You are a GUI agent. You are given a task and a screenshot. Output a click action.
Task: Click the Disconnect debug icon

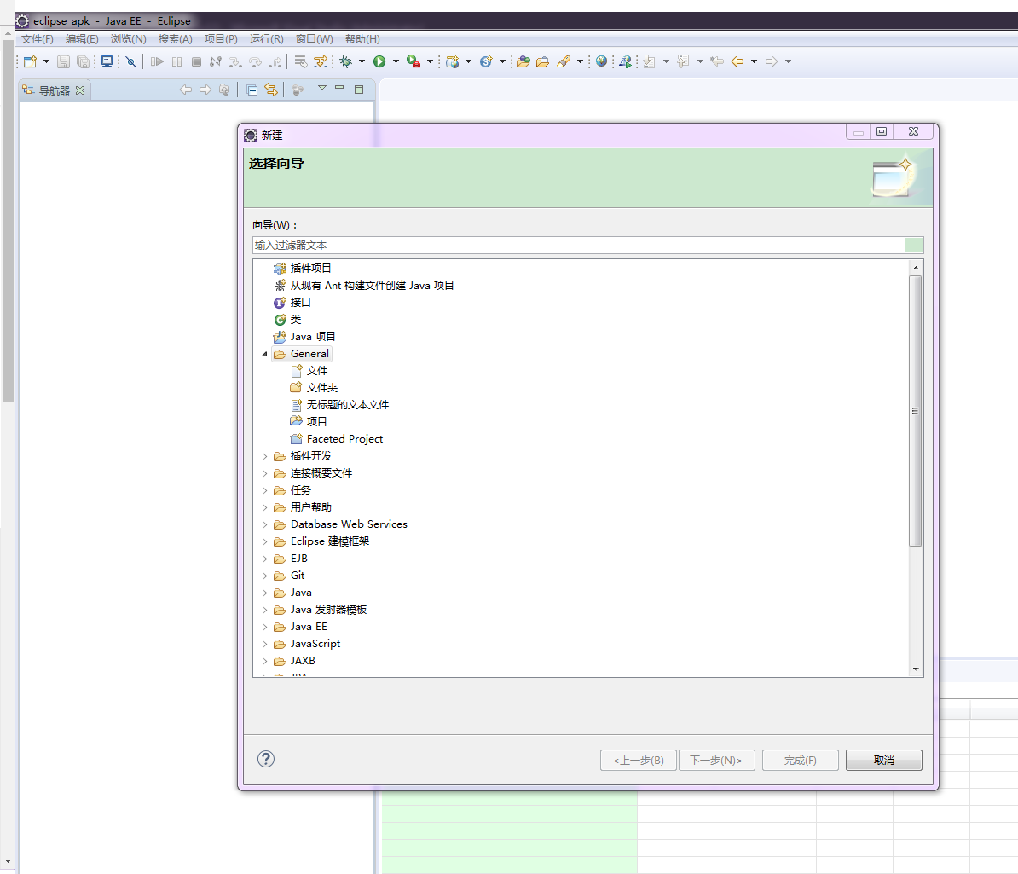(x=216, y=61)
